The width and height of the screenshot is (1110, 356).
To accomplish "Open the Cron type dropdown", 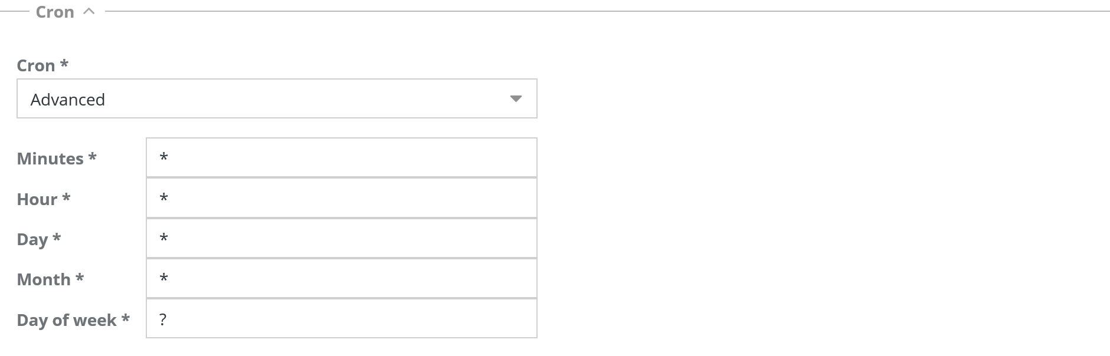I will tap(277, 99).
